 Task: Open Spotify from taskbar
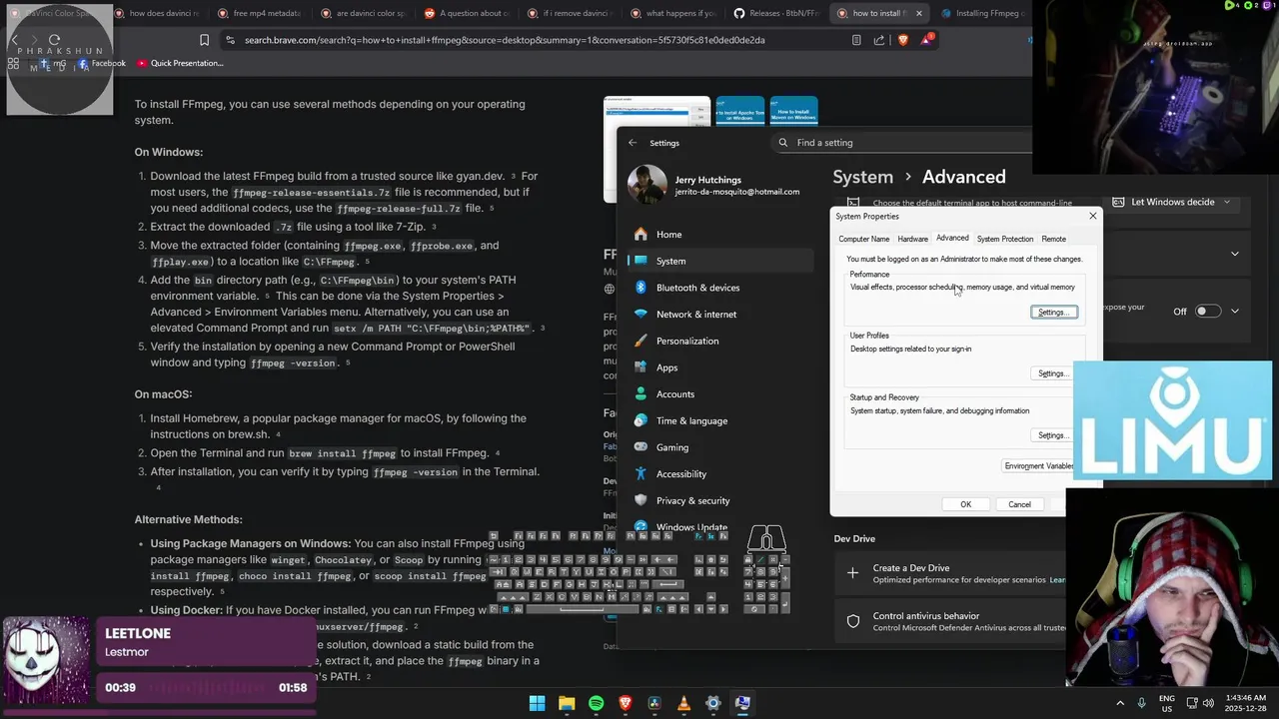(x=596, y=703)
